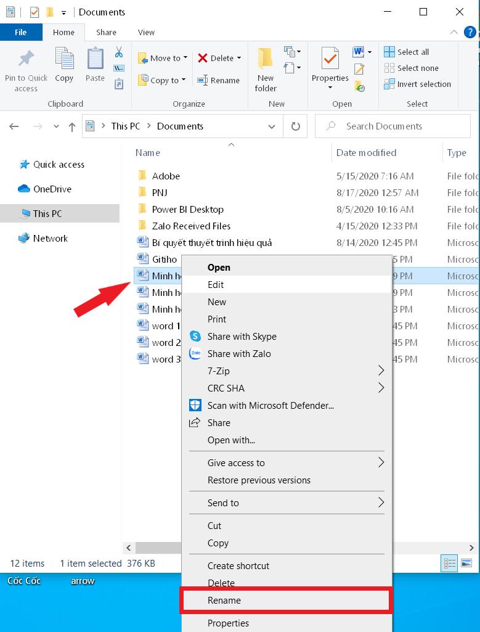Click Select all in ribbon

[x=406, y=52]
